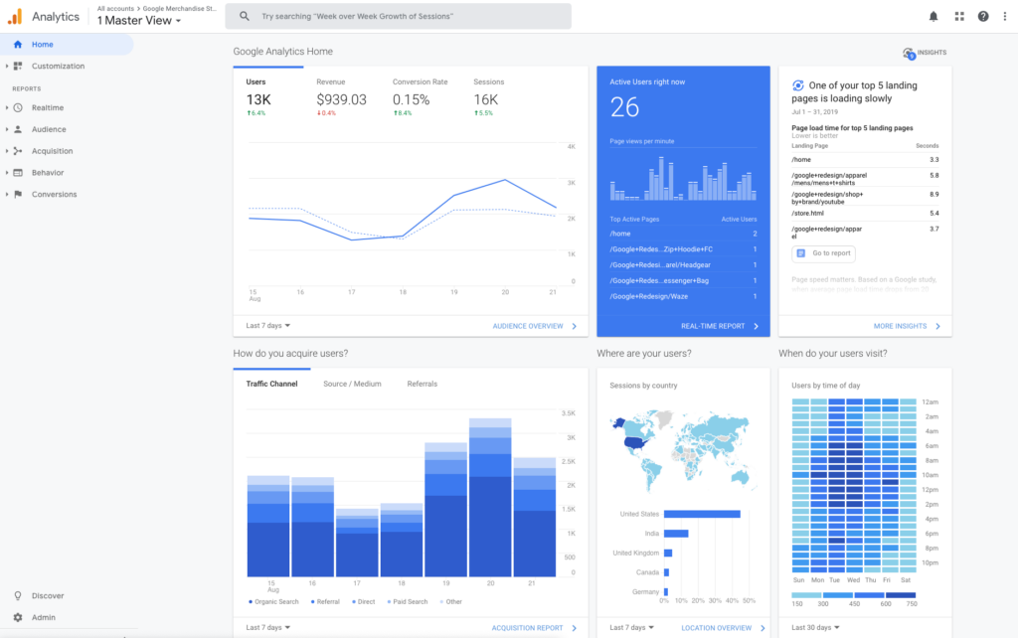Click the Insights icon near top right
Viewport: 1018px width, 638px height.
(908, 53)
